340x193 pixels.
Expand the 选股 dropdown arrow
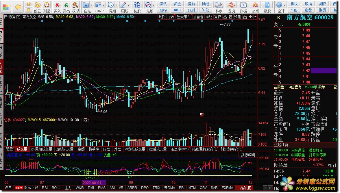(153, 5)
